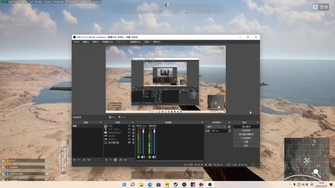
Task: Open Microsoft Edge from taskbar
Action: click(150, 184)
